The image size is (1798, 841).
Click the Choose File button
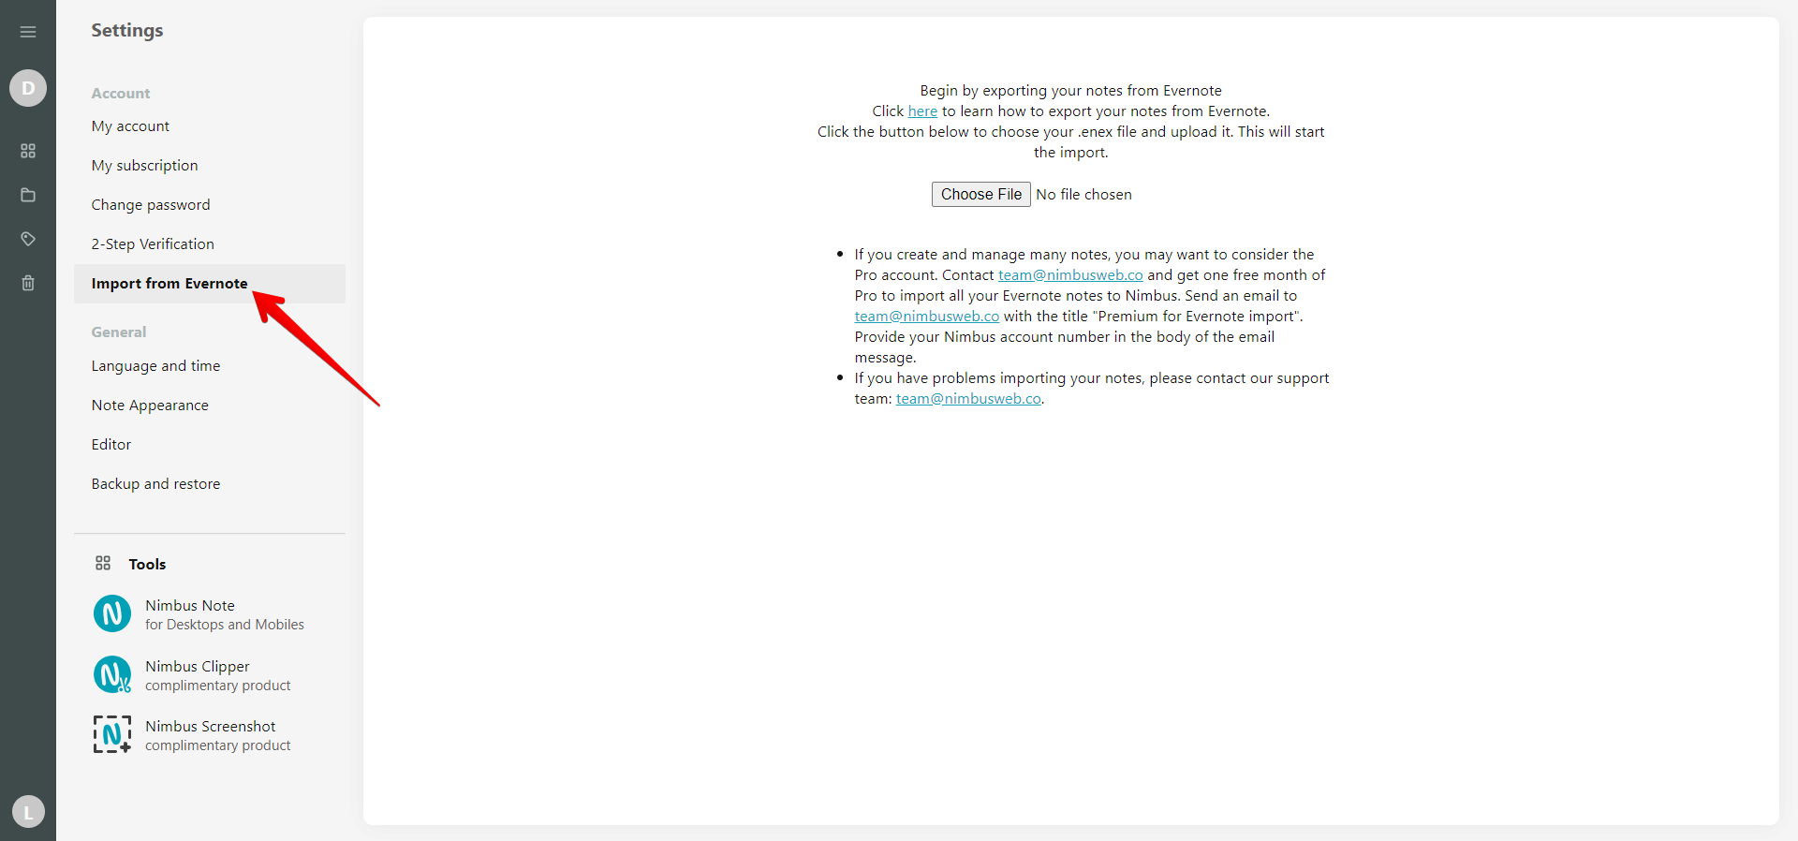[980, 194]
